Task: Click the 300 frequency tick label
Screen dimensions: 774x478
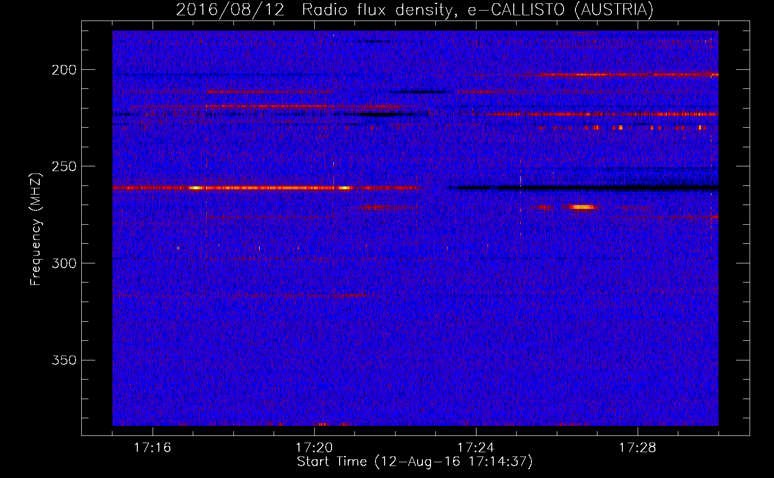Action: pos(64,263)
